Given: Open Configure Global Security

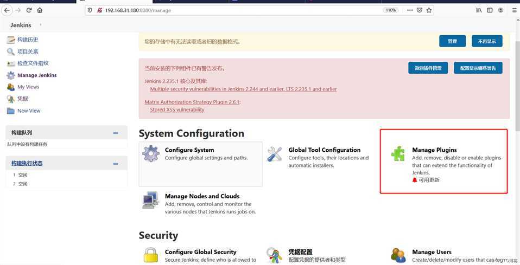Looking at the screenshot, I should coord(201,252).
